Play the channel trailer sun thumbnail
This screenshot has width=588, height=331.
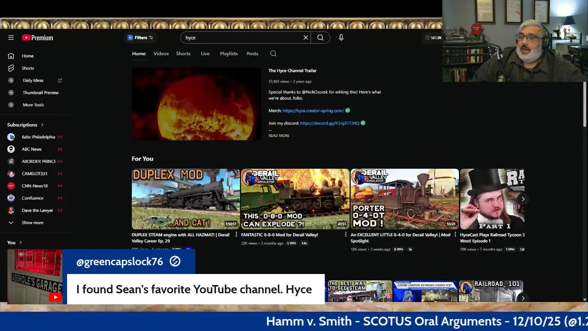tap(197, 104)
